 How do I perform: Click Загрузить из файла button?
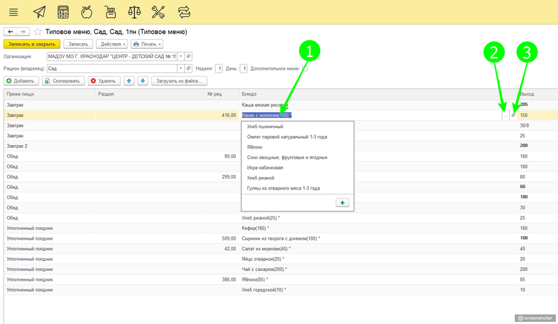(181, 81)
